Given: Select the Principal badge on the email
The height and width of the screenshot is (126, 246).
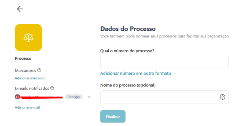Looking at the screenshot, I should (x=74, y=97).
